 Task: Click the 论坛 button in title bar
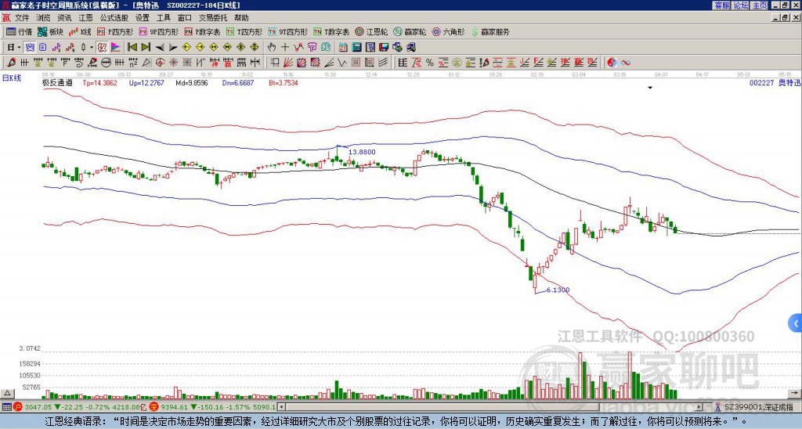pyautogui.click(x=741, y=5)
